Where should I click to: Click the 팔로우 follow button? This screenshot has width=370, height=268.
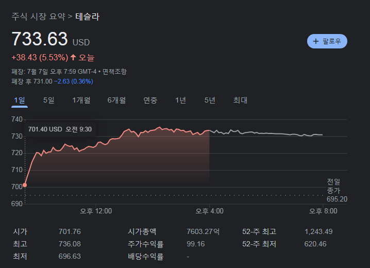[327, 41]
